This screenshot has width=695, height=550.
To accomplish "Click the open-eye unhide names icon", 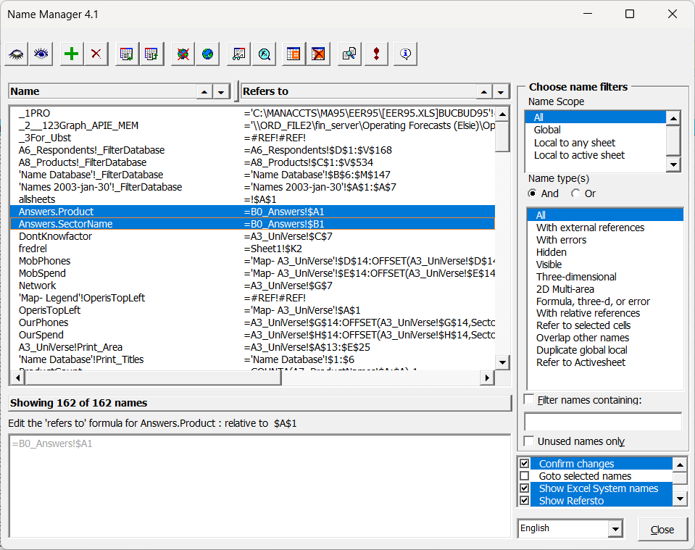I will pyautogui.click(x=41, y=54).
